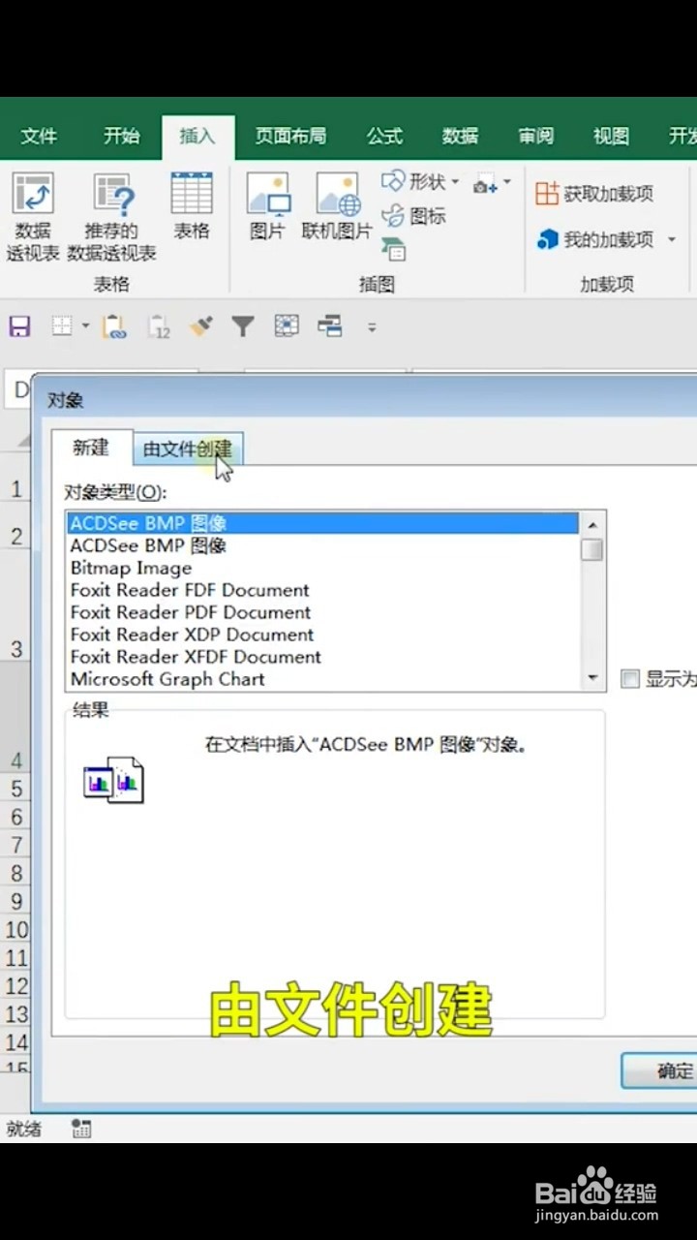Switch to 由文件创建 tab
697x1240 pixels.
[x=188, y=449]
